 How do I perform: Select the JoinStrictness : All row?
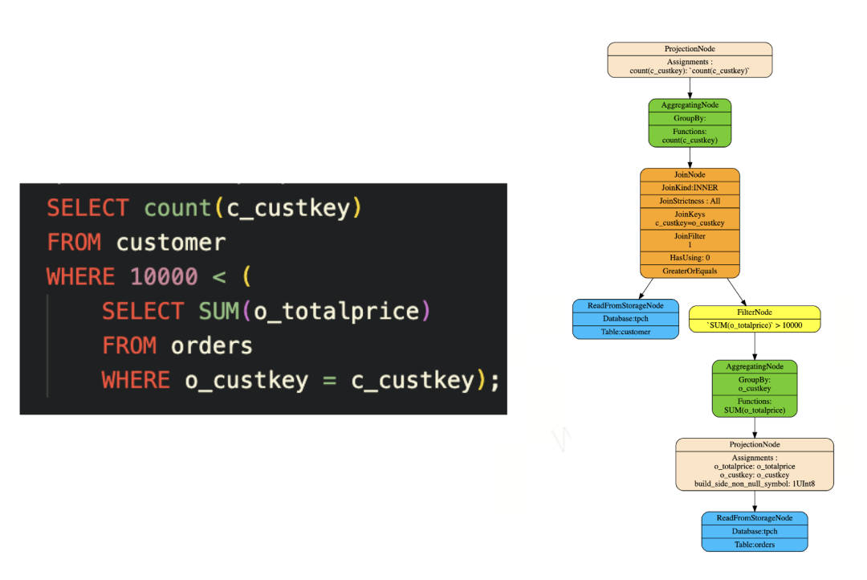[690, 202]
